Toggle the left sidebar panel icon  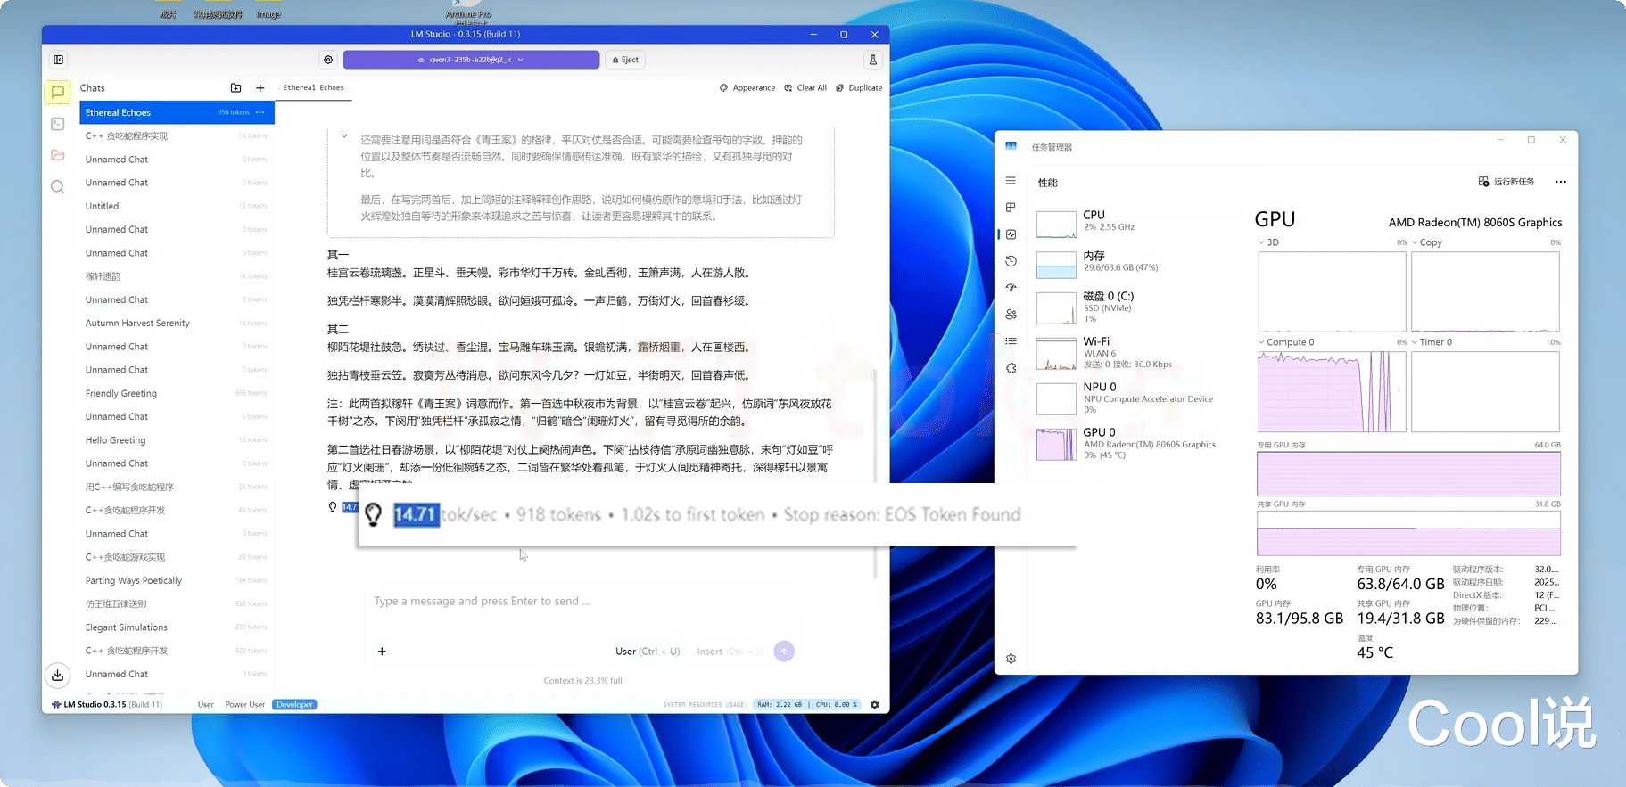(x=59, y=60)
